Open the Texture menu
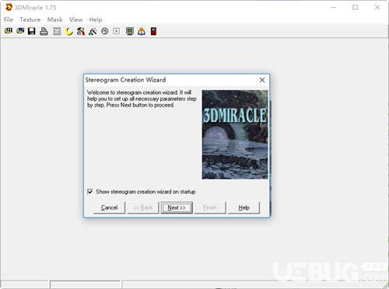The image size is (389, 289). 30,19
